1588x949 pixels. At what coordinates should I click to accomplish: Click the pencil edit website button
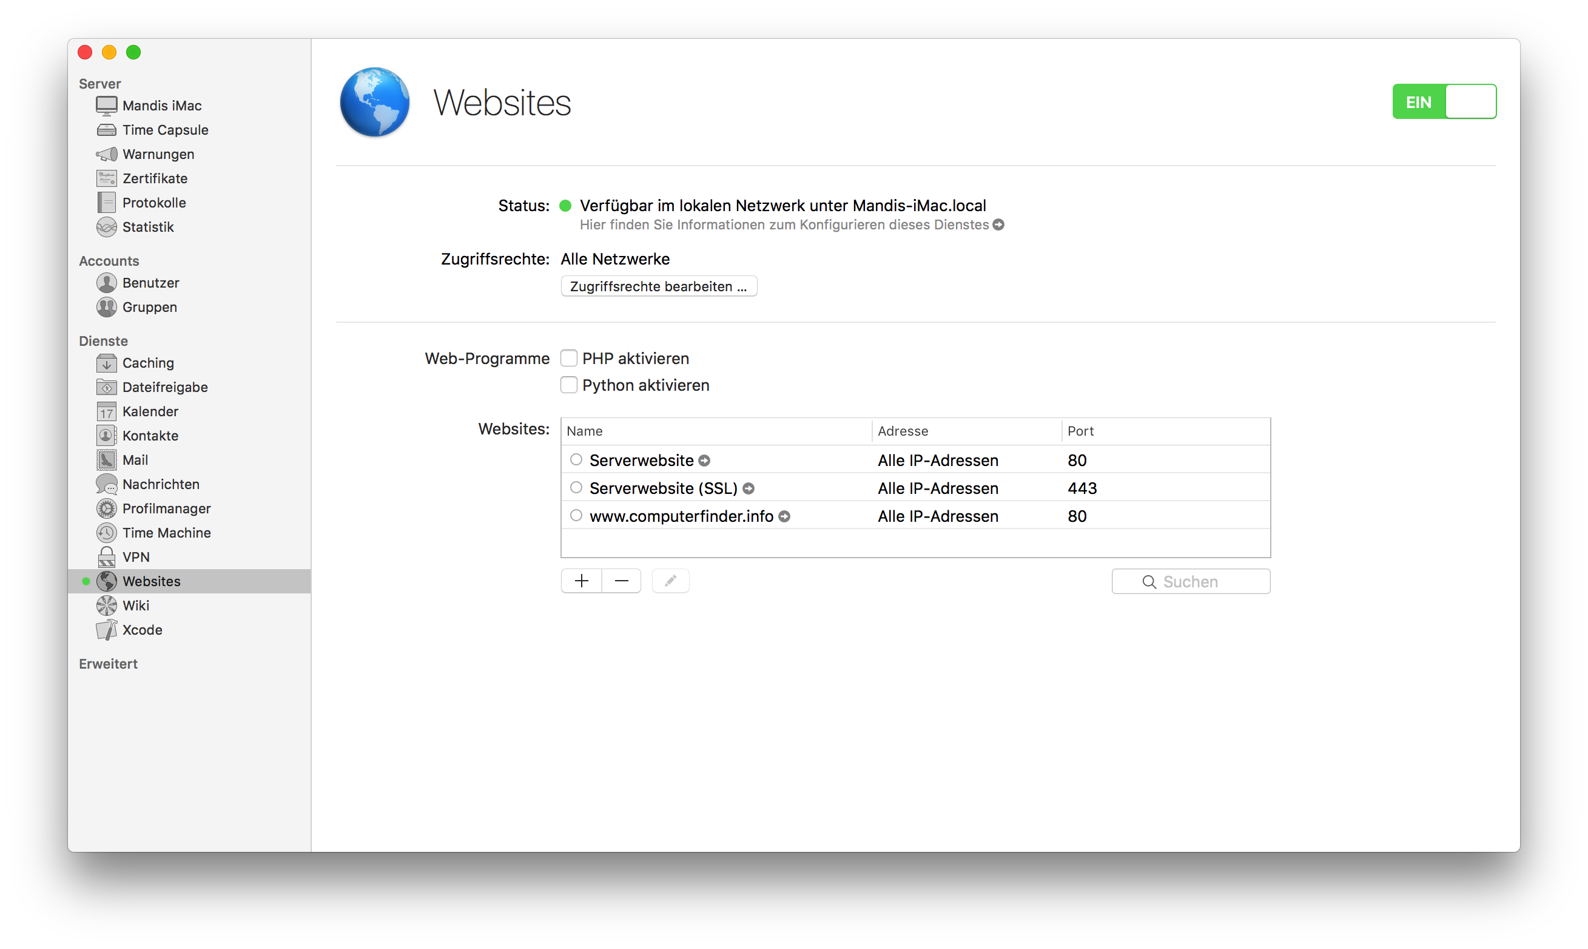pyautogui.click(x=670, y=581)
